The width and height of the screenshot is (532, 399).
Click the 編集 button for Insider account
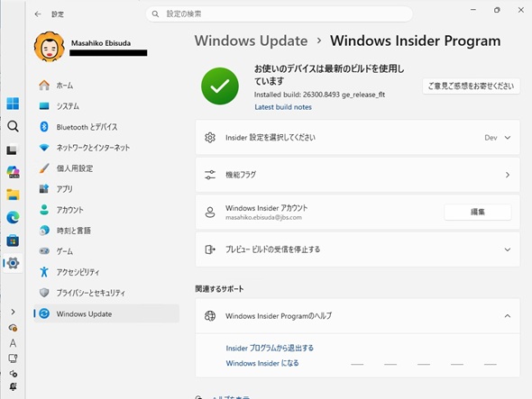tap(477, 212)
